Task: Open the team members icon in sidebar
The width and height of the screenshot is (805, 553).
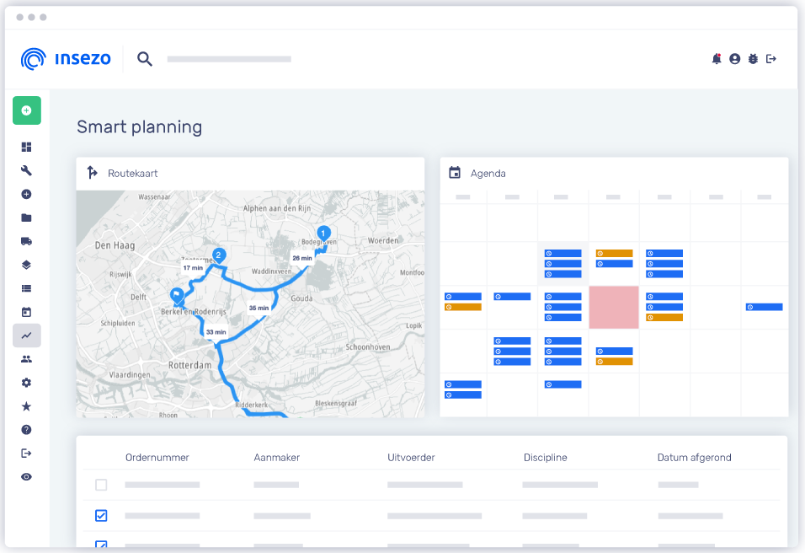Action: point(26,358)
